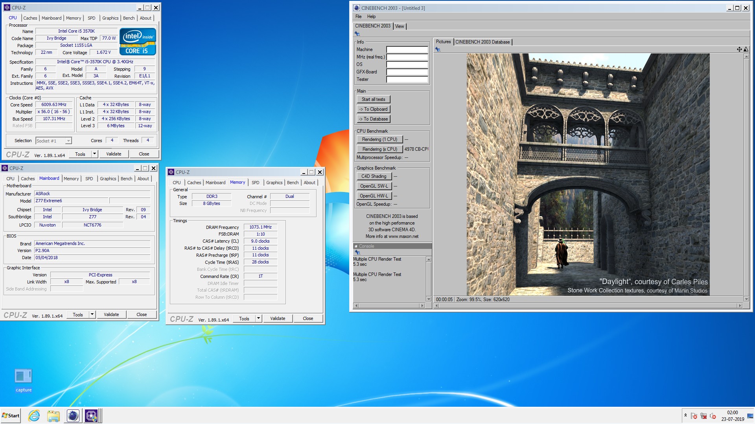Click the To Clipboard button
This screenshot has width=755, height=424.
coord(374,109)
